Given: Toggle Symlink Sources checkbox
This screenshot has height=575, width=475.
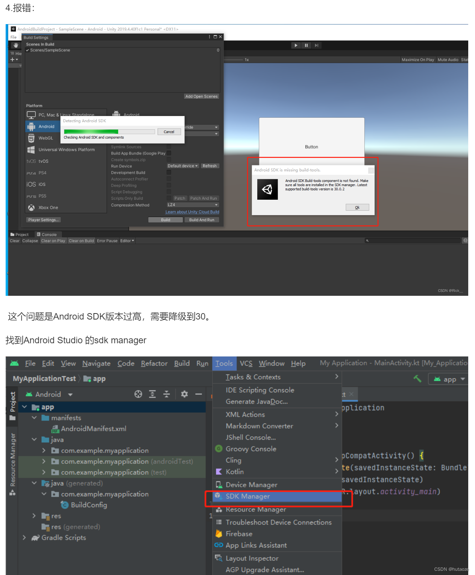Looking at the screenshot, I should 169,147.
